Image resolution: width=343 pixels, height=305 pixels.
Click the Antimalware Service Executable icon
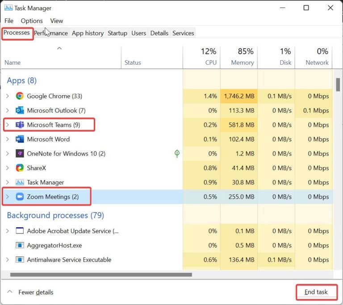click(x=20, y=260)
